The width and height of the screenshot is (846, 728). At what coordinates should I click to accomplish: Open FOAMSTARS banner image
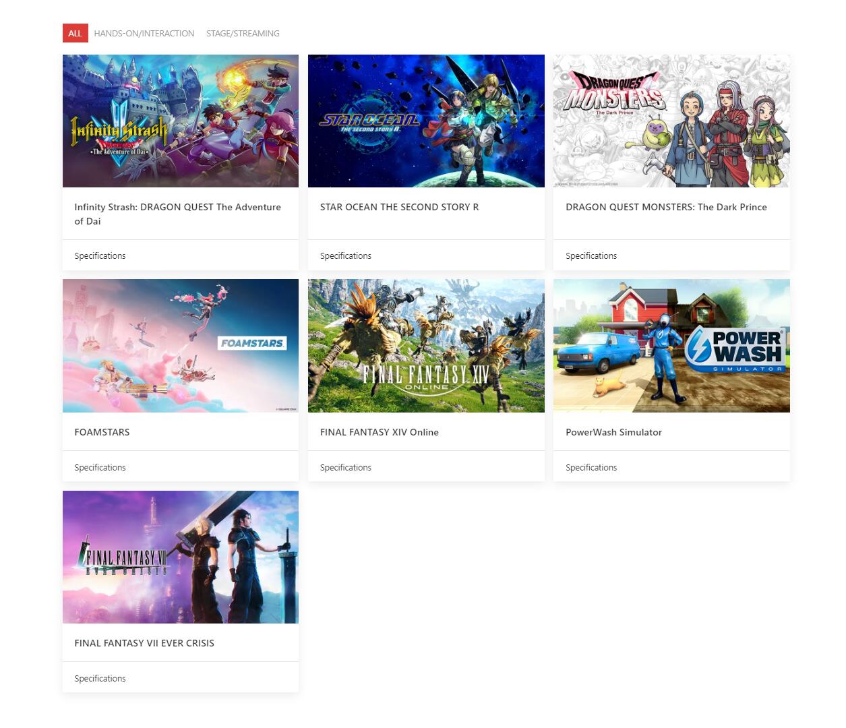181,346
